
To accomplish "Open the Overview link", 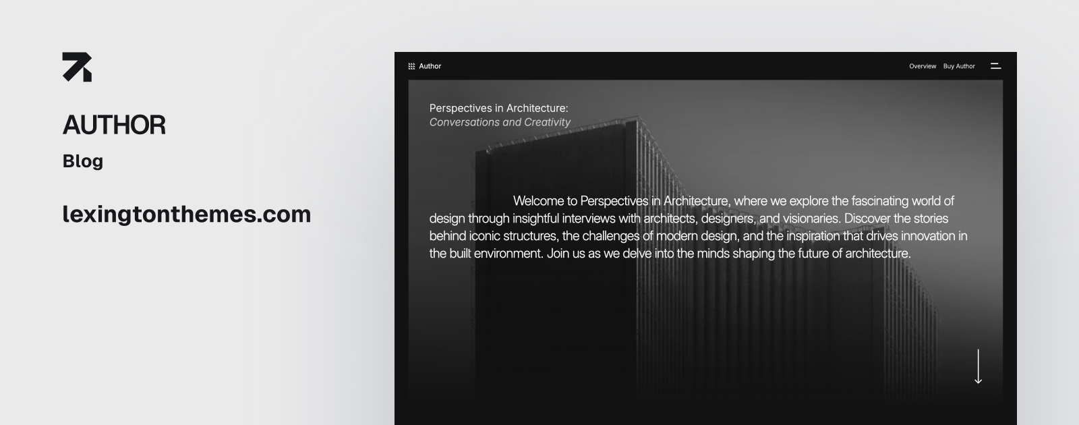I will click(923, 66).
